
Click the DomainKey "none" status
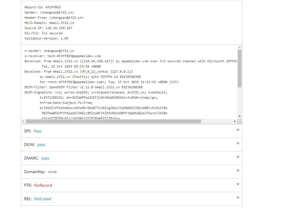click(52, 172)
